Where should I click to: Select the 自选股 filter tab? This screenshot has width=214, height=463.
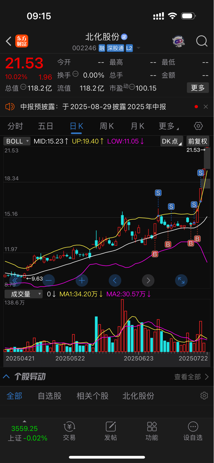50,396
